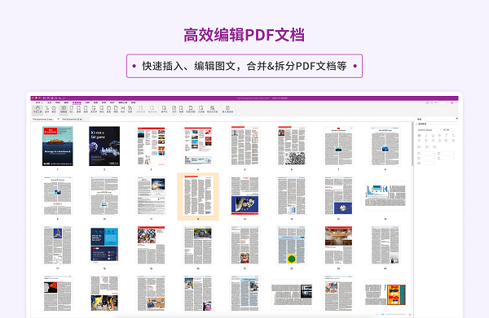Select the Hand tool in the toolbar

click(37, 109)
